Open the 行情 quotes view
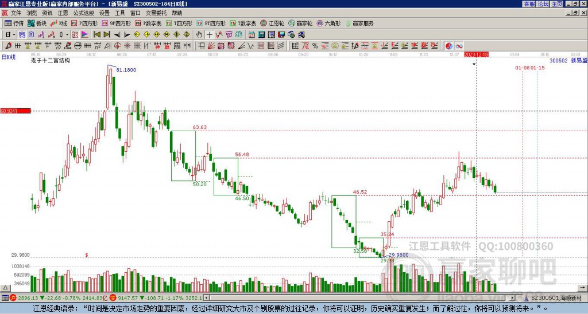Viewport: 588px width, 314px height. pyautogui.click(x=14, y=23)
